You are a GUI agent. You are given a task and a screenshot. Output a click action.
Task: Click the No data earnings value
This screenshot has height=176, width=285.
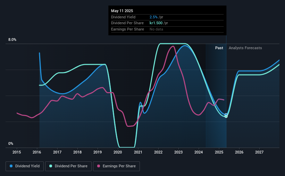tap(156, 29)
